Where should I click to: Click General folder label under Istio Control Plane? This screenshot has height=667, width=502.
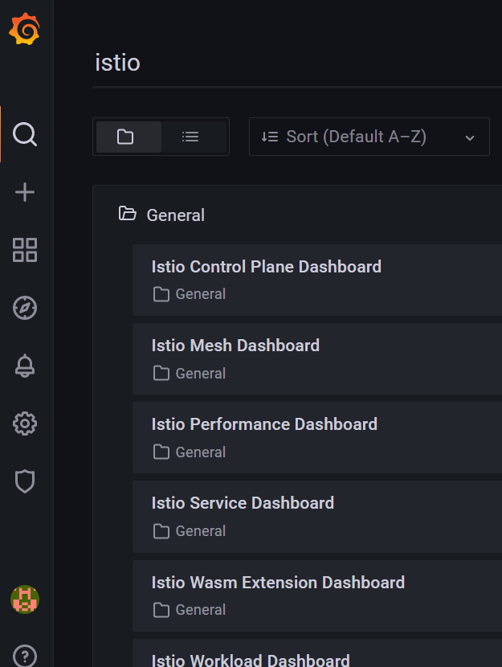pos(201,294)
